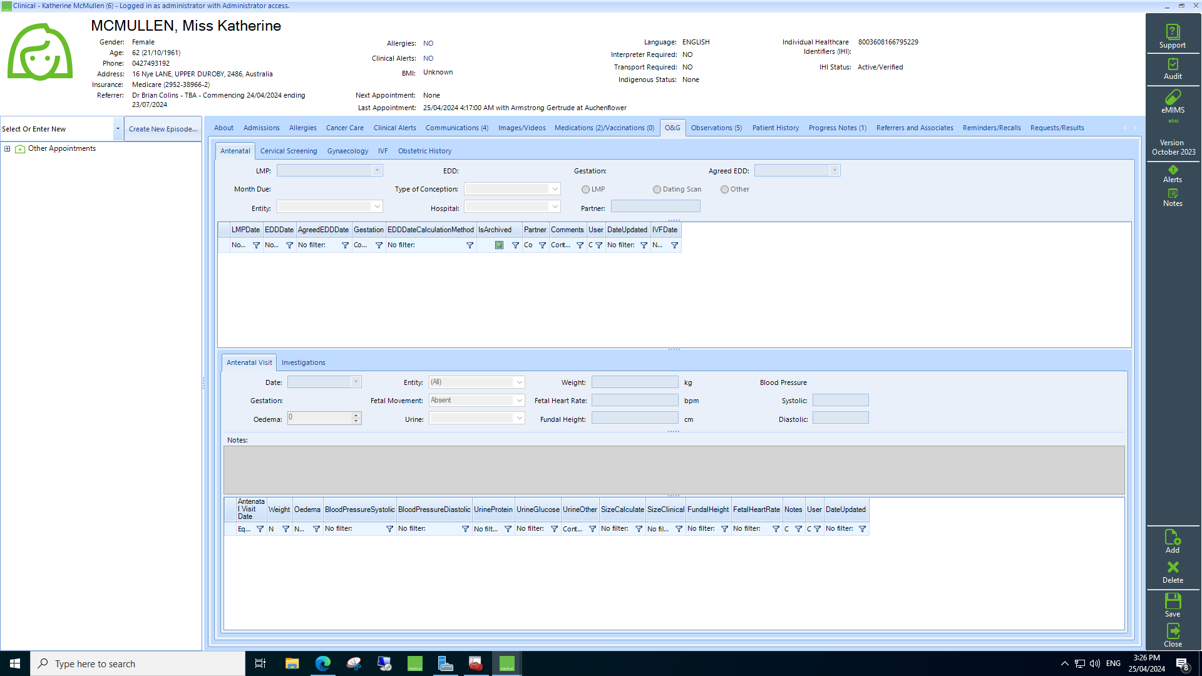
Task: Click the Partner input field
Action: 655,207
